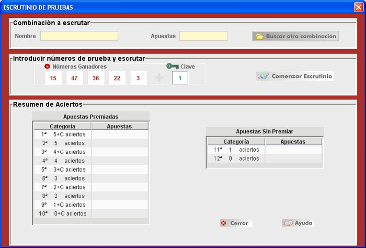
Task: Click the red X icon beside Cerrar
Action: click(224, 223)
